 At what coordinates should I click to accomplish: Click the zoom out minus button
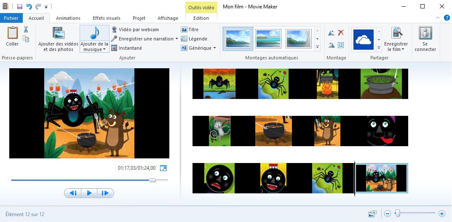point(388,214)
